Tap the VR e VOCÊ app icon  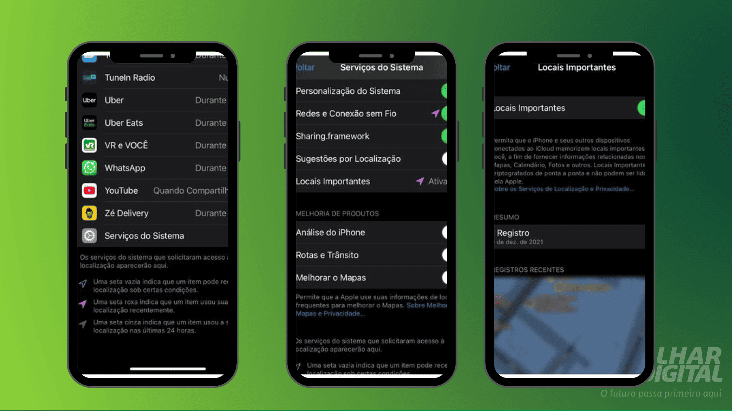(x=89, y=145)
